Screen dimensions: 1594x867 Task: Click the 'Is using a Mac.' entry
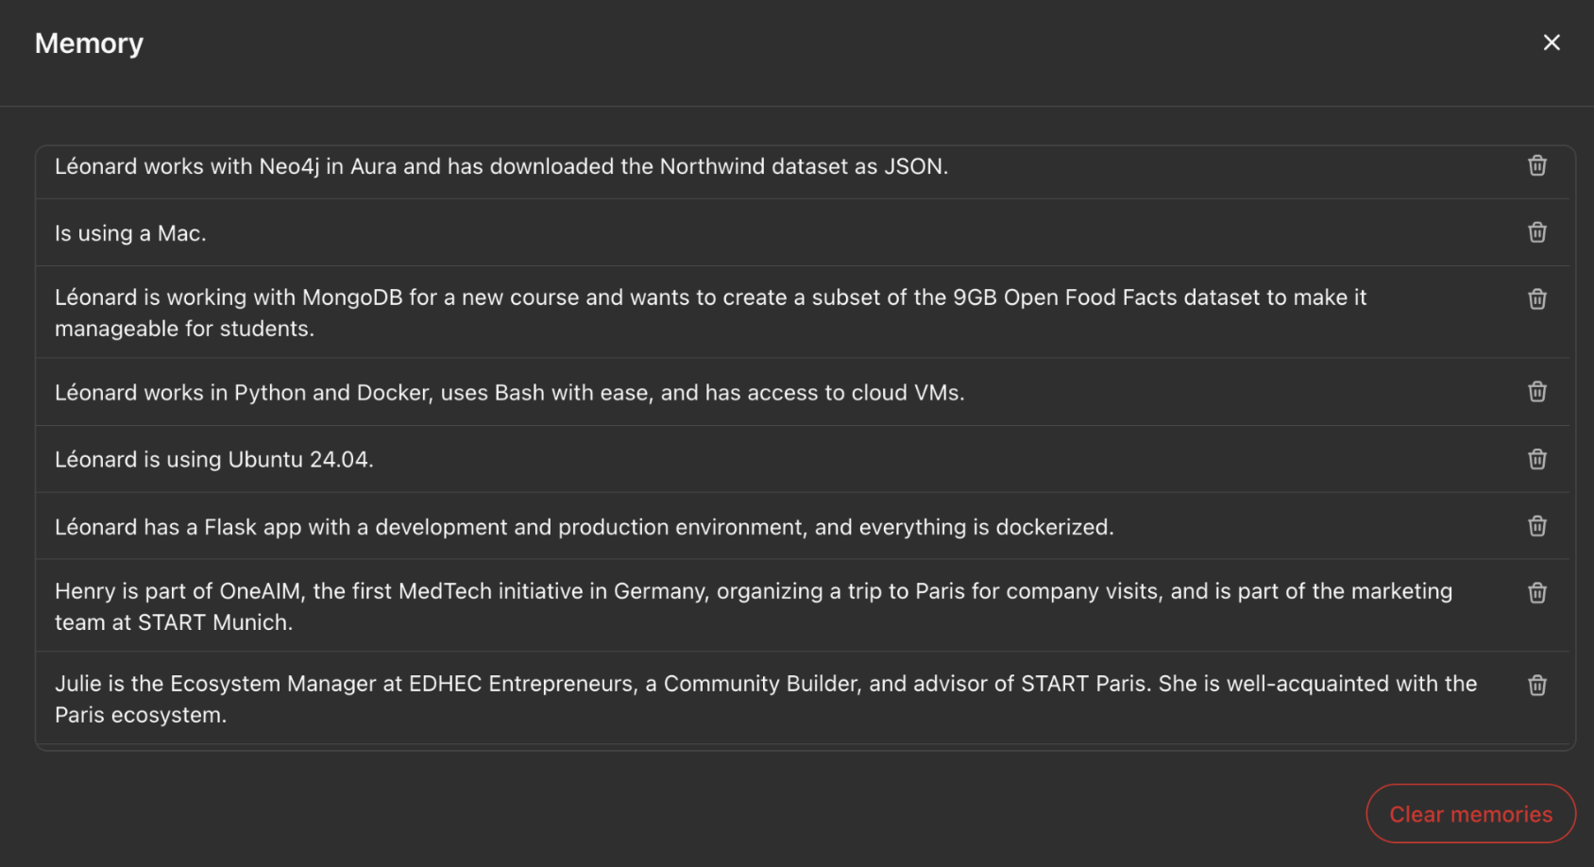pyautogui.click(x=130, y=233)
